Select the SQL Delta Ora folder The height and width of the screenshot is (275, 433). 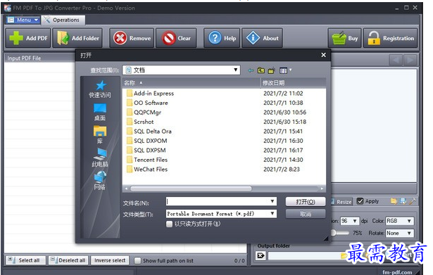point(149,132)
